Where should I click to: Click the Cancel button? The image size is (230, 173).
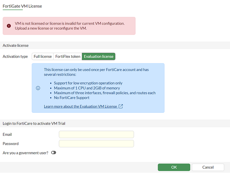tap(208, 167)
